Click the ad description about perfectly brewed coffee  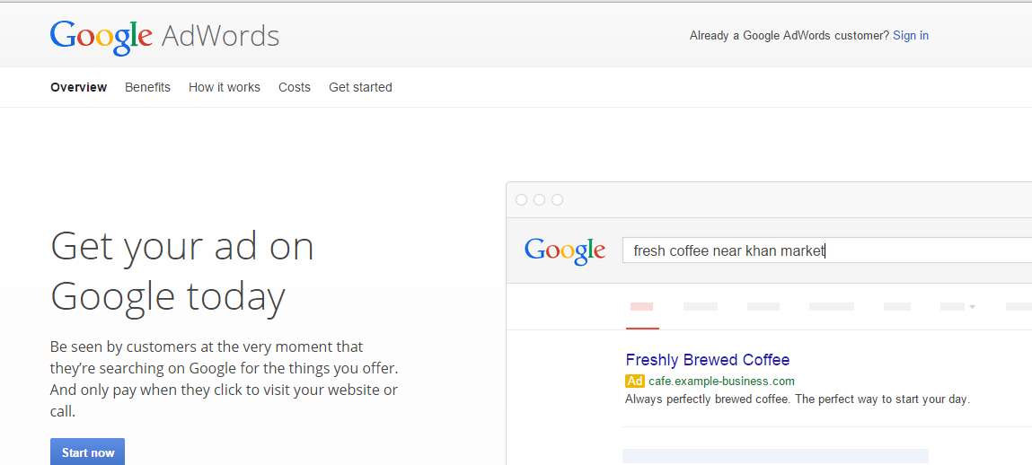point(798,399)
